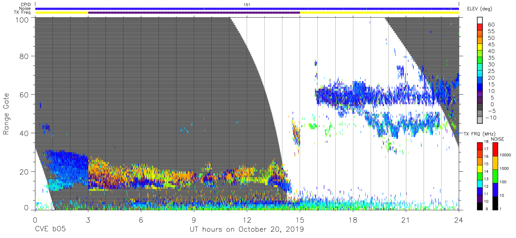Viewport: 516px width, 238px height.
Task: Click the Noise row label above the plot
Action: (x=24, y=8)
